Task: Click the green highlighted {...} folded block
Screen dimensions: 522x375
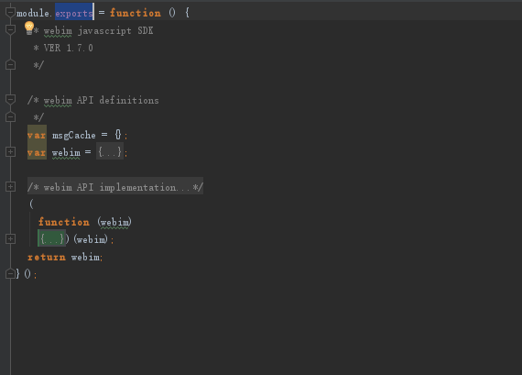Action: (51, 238)
